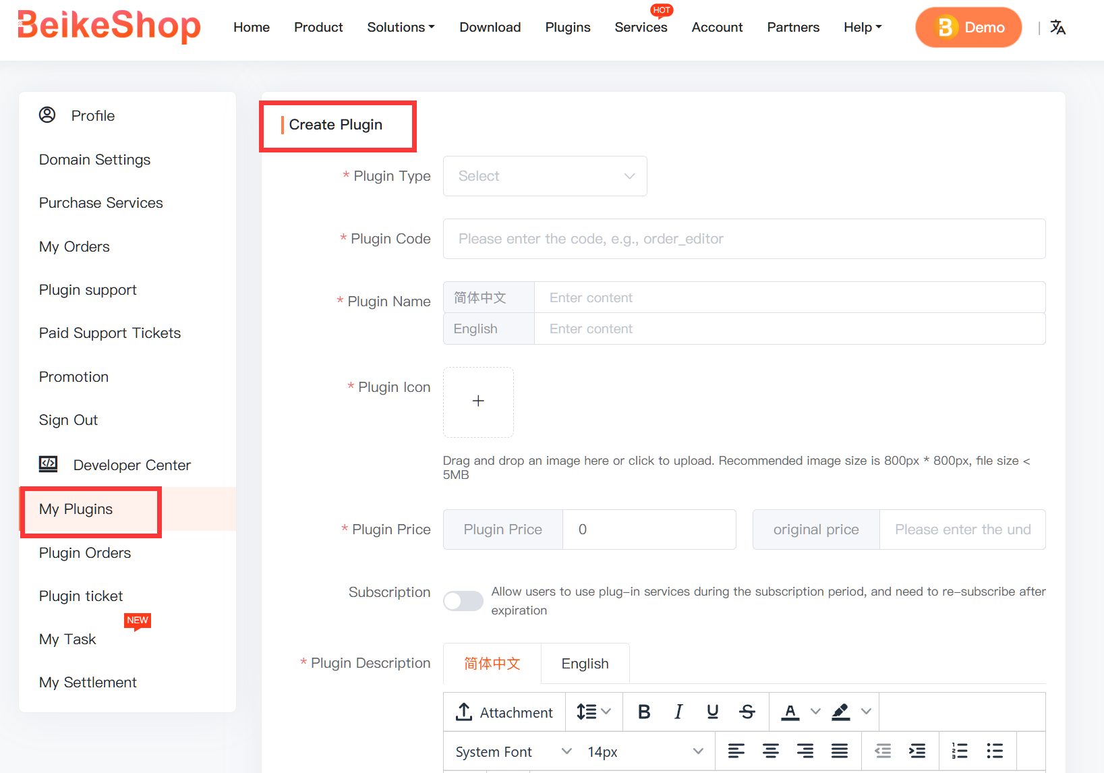This screenshot has width=1104, height=773.
Task: Open the Services nav item
Action: [641, 27]
